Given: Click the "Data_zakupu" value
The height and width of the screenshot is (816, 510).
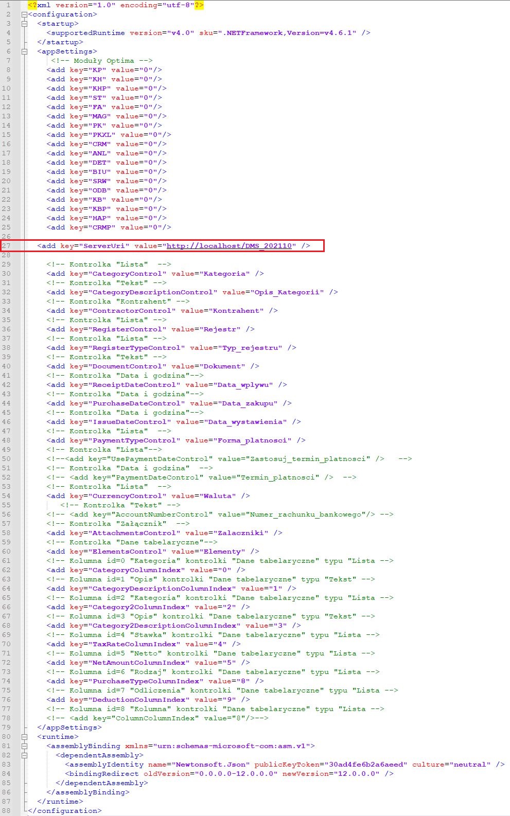Looking at the screenshot, I should (x=248, y=403).
